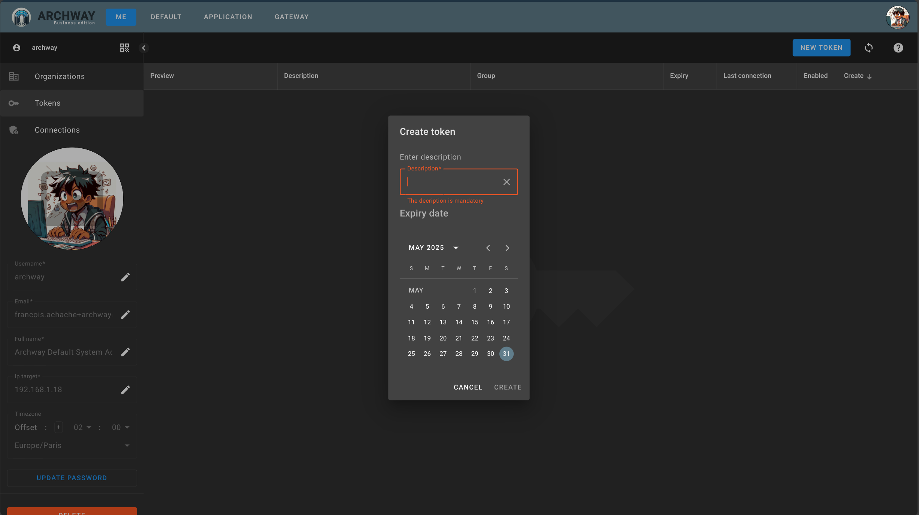This screenshot has width=919, height=515.
Task: Toggle the timezone offset plus sign
Action: [x=58, y=427]
